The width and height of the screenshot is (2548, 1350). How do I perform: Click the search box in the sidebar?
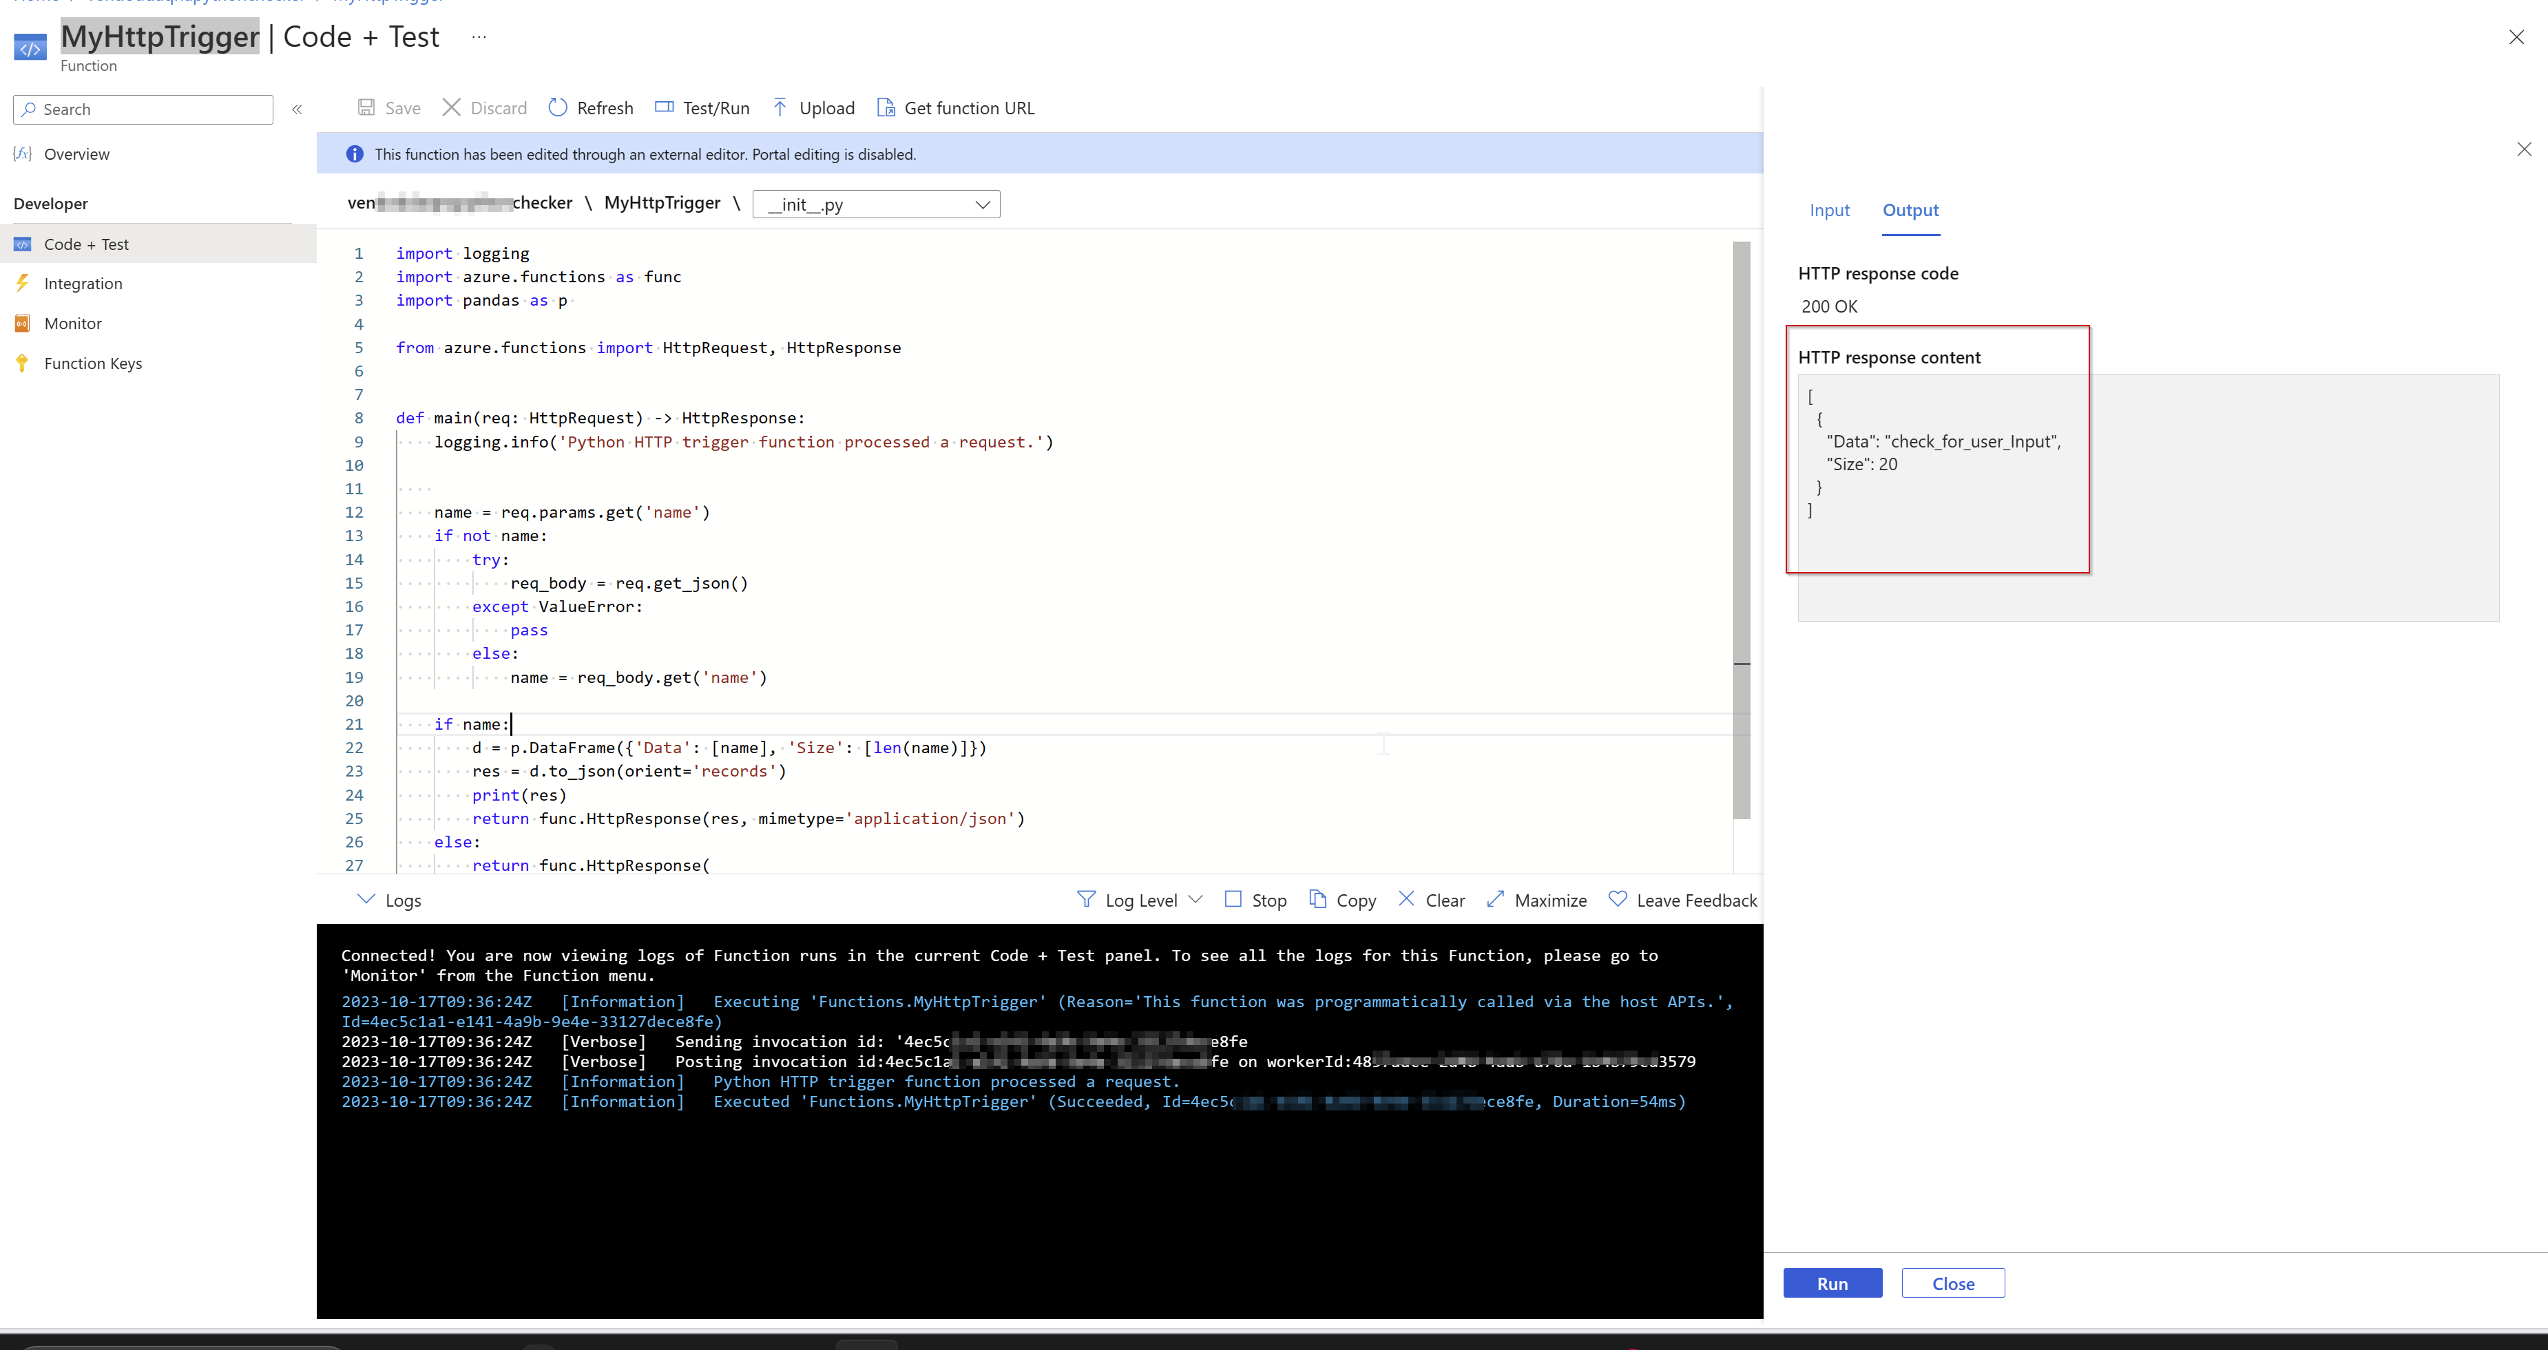[x=143, y=109]
